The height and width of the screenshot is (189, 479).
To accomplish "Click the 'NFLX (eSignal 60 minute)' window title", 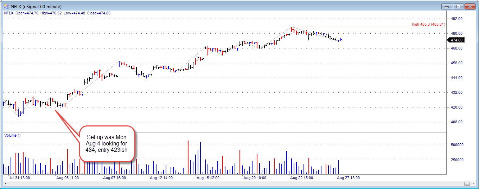I will click(x=36, y=6).
